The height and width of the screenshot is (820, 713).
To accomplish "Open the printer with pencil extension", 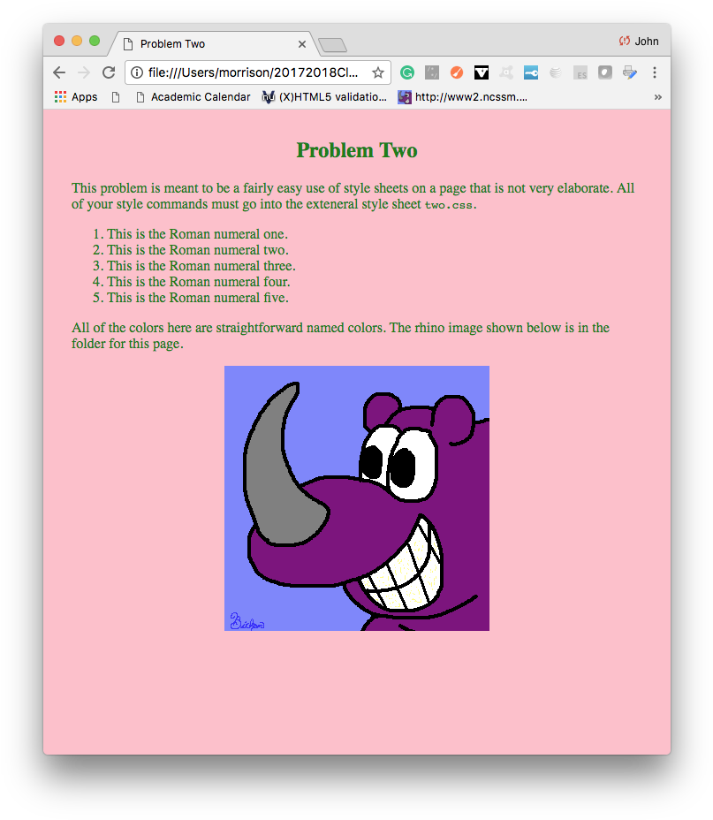I will (x=630, y=72).
